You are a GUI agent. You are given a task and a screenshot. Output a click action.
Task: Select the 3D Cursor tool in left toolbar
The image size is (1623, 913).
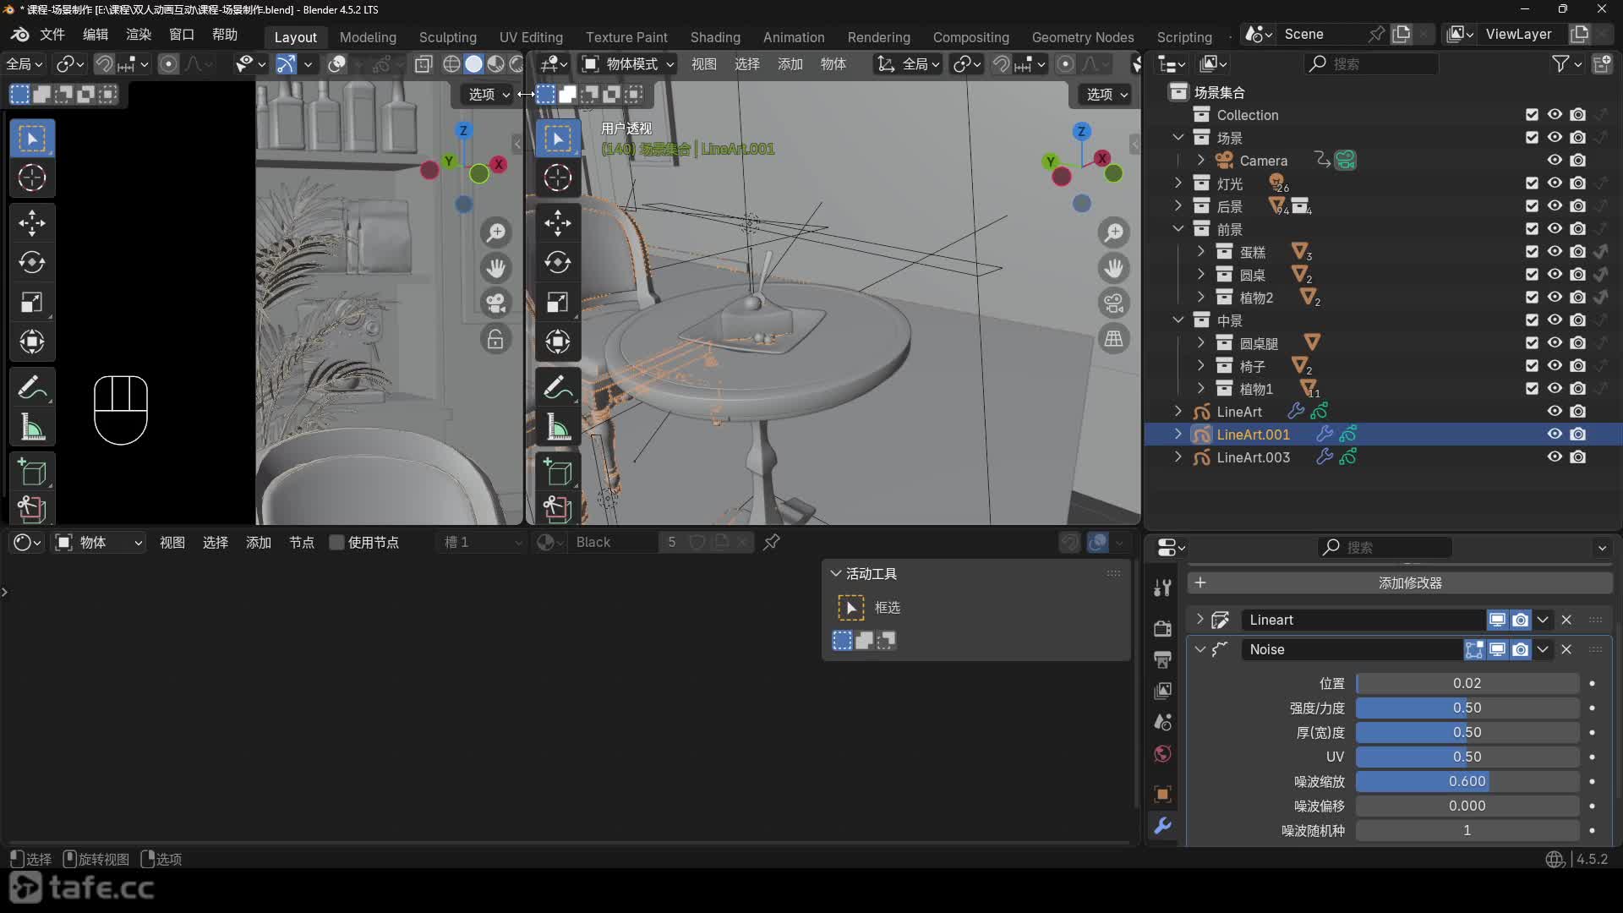[32, 178]
